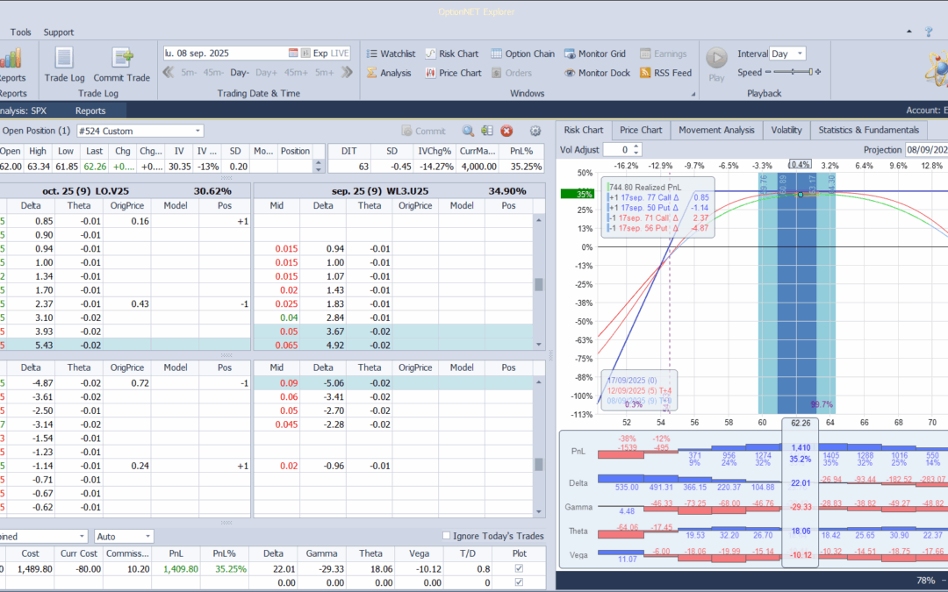Adjust the playback Speed slider
948x592 pixels.
[794, 73]
